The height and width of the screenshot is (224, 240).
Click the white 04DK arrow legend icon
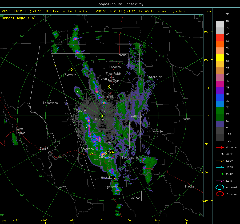click(220, 154)
